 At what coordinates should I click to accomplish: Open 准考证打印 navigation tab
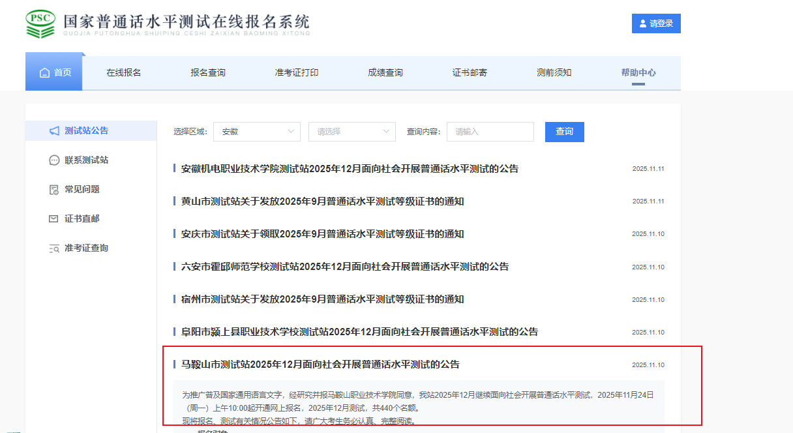(x=297, y=72)
